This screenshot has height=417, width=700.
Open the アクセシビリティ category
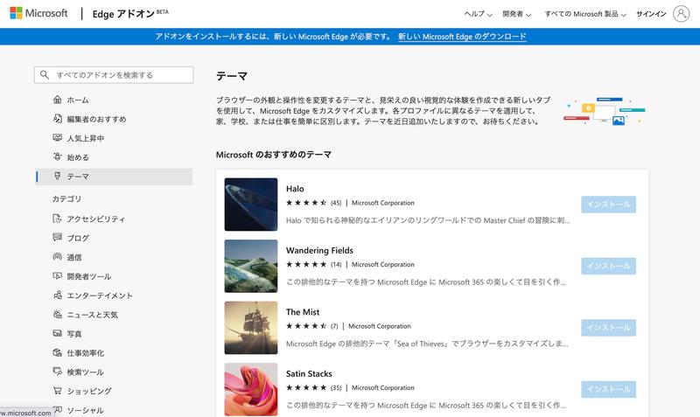[114, 219]
